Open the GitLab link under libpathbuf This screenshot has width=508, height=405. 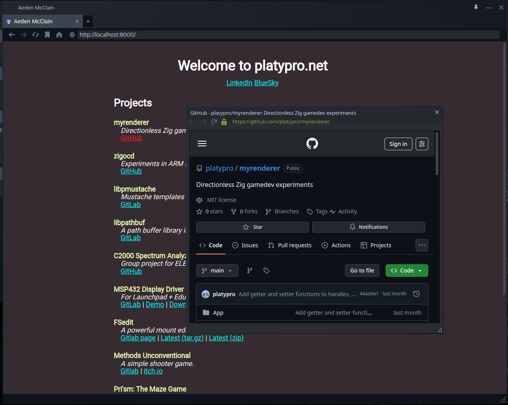pos(131,238)
